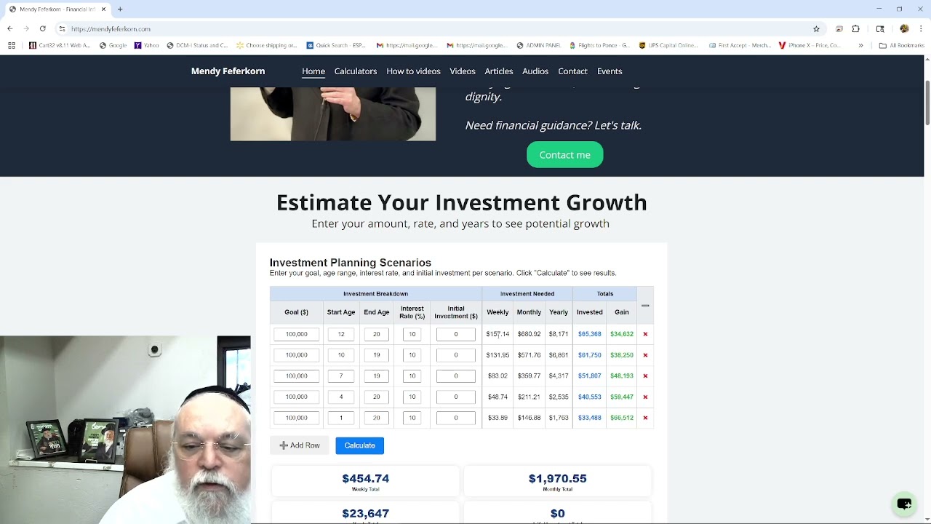Play the video thumbnail at page top
The width and height of the screenshot is (931, 524).
point(333,114)
